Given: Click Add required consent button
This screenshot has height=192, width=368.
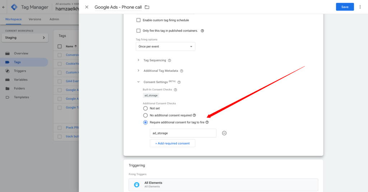Looking at the screenshot, I should [x=172, y=143].
